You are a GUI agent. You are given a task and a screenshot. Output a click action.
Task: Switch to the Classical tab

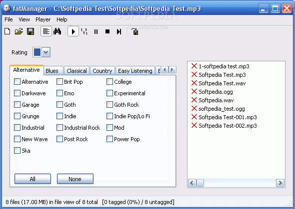point(76,71)
